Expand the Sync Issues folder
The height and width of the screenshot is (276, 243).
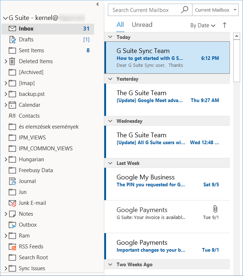coord(6,268)
